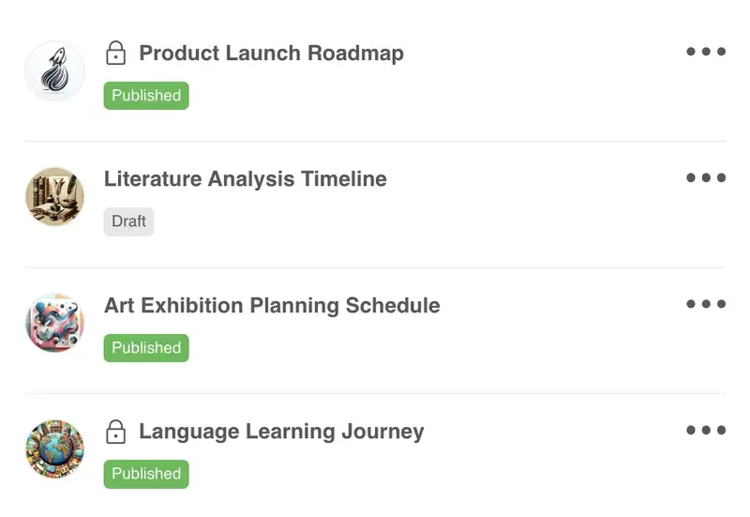Click Published badge under Art Exhibition Planning Schedule

pyautogui.click(x=146, y=348)
